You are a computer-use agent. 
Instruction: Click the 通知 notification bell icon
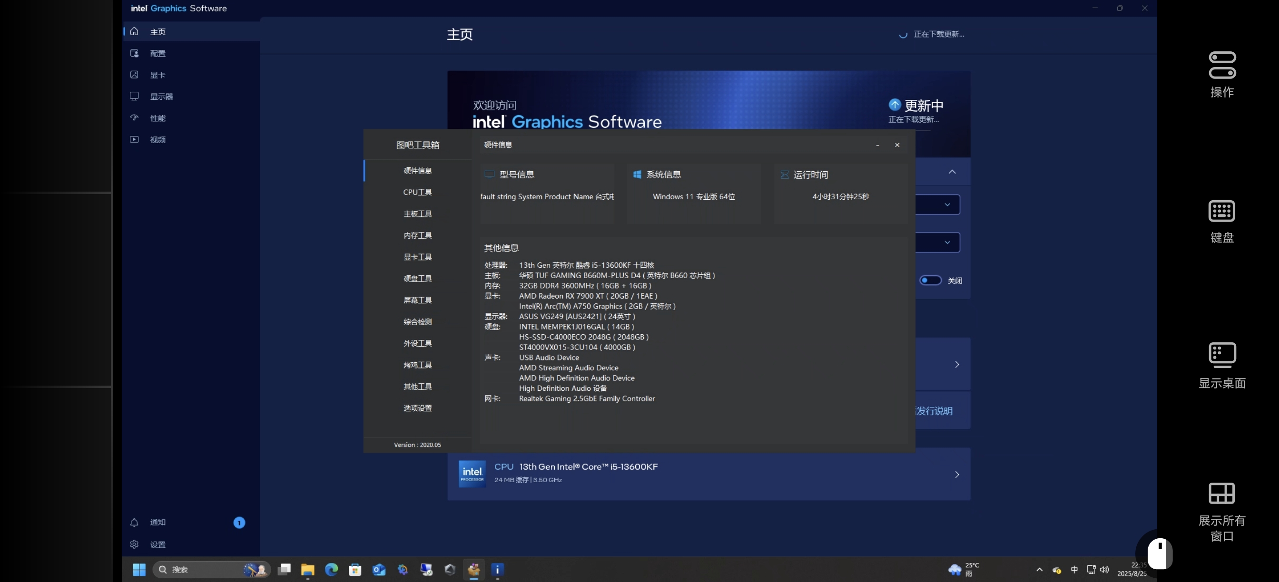[134, 523]
